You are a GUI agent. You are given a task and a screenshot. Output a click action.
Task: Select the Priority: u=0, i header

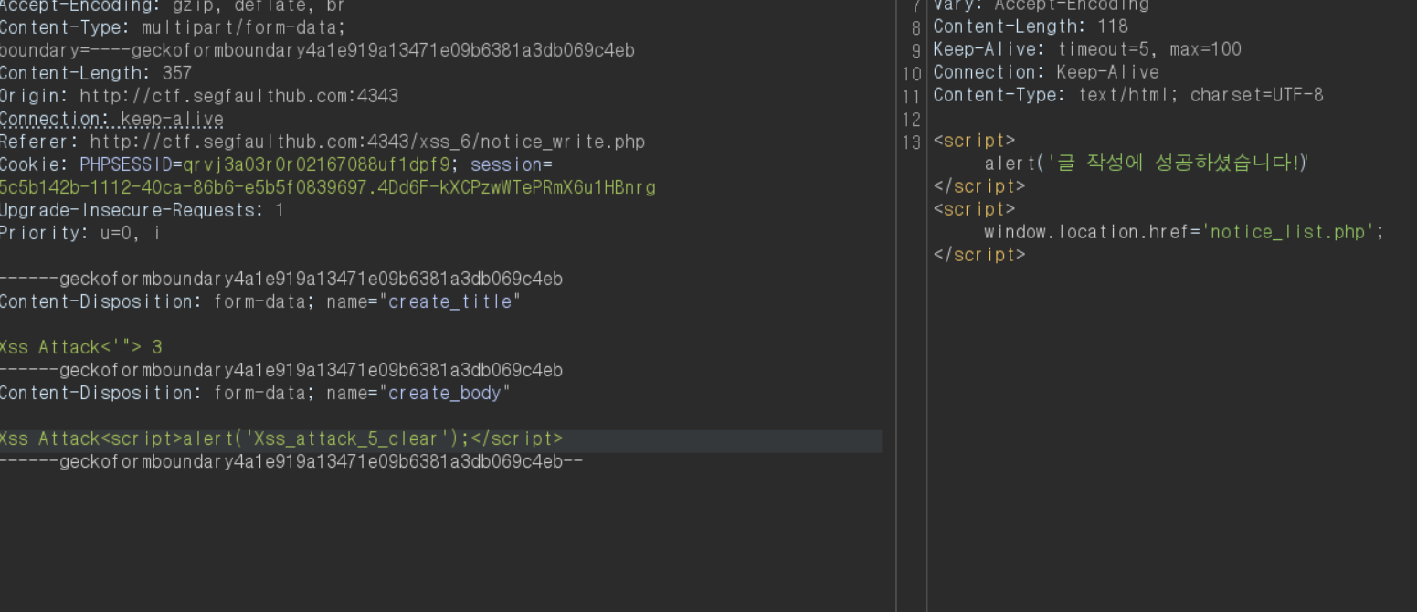click(x=80, y=233)
